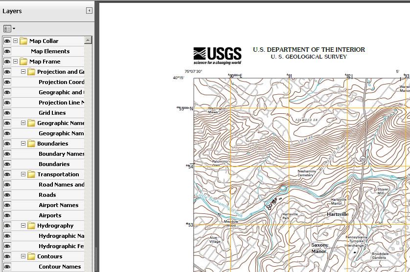Click the Boundaries group folder icon
Viewport: 410px width, 272px height.
(31, 144)
